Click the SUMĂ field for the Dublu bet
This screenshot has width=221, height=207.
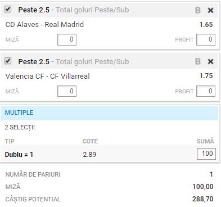click(206, 154)
